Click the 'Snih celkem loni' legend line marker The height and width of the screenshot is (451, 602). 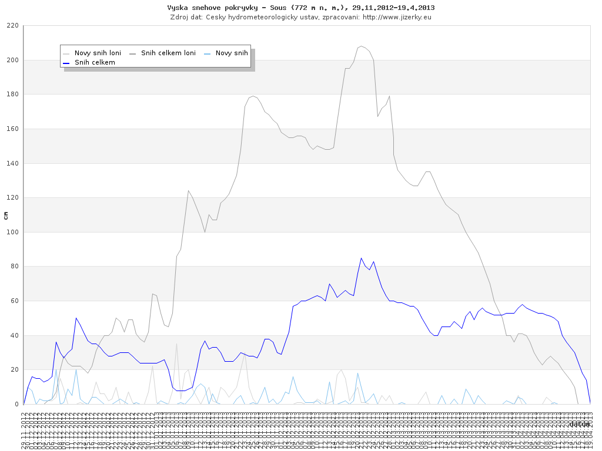click(x=133, y=53)
